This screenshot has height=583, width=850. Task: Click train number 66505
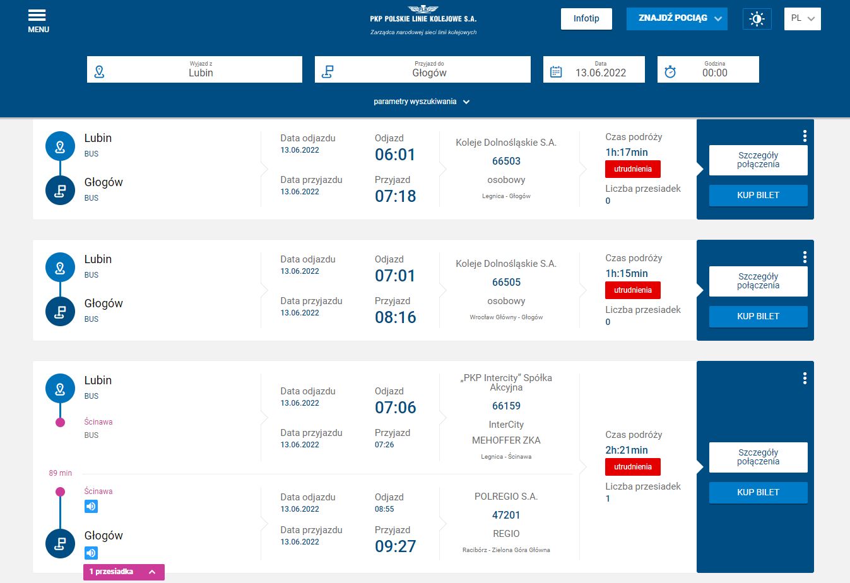tap(506, 282)
